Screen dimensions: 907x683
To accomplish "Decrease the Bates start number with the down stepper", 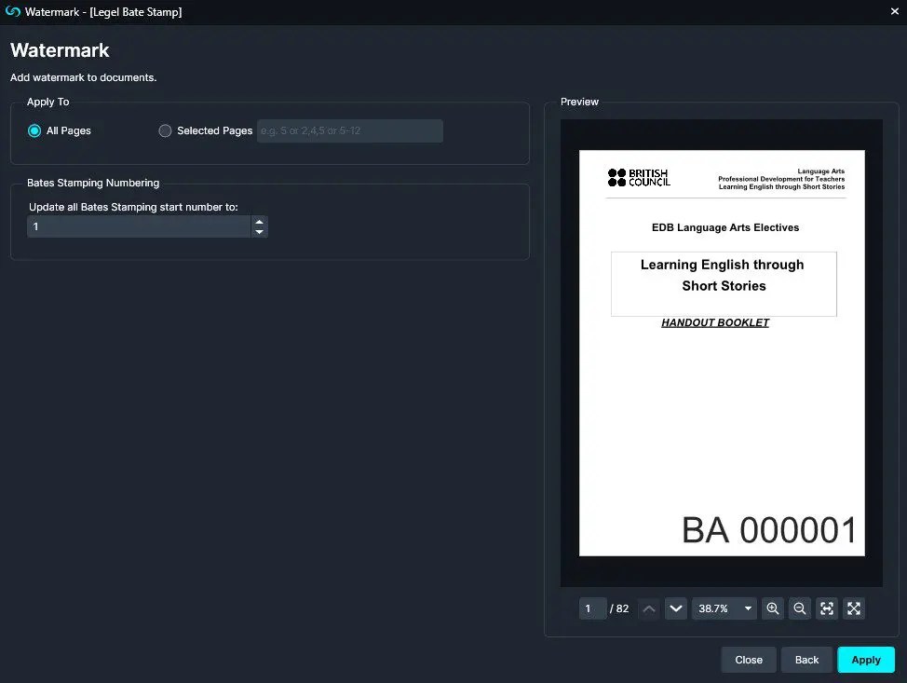I will pyautogui.click(x=259, y=230).
